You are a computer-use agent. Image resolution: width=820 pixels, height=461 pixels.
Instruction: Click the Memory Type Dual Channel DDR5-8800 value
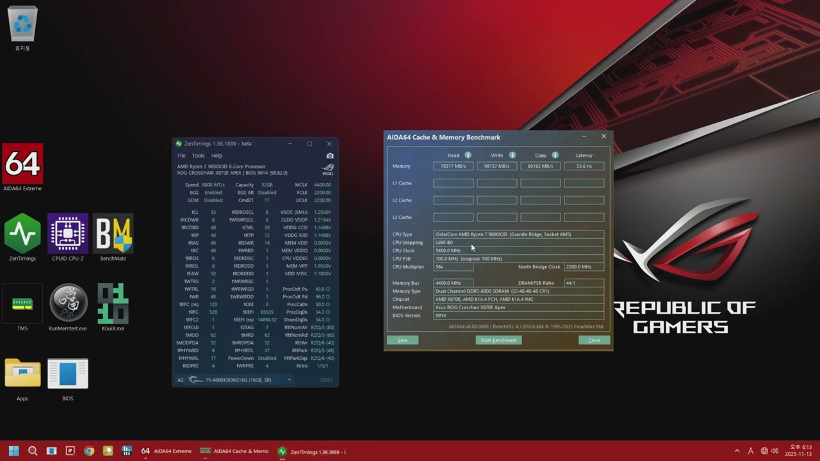519,291
